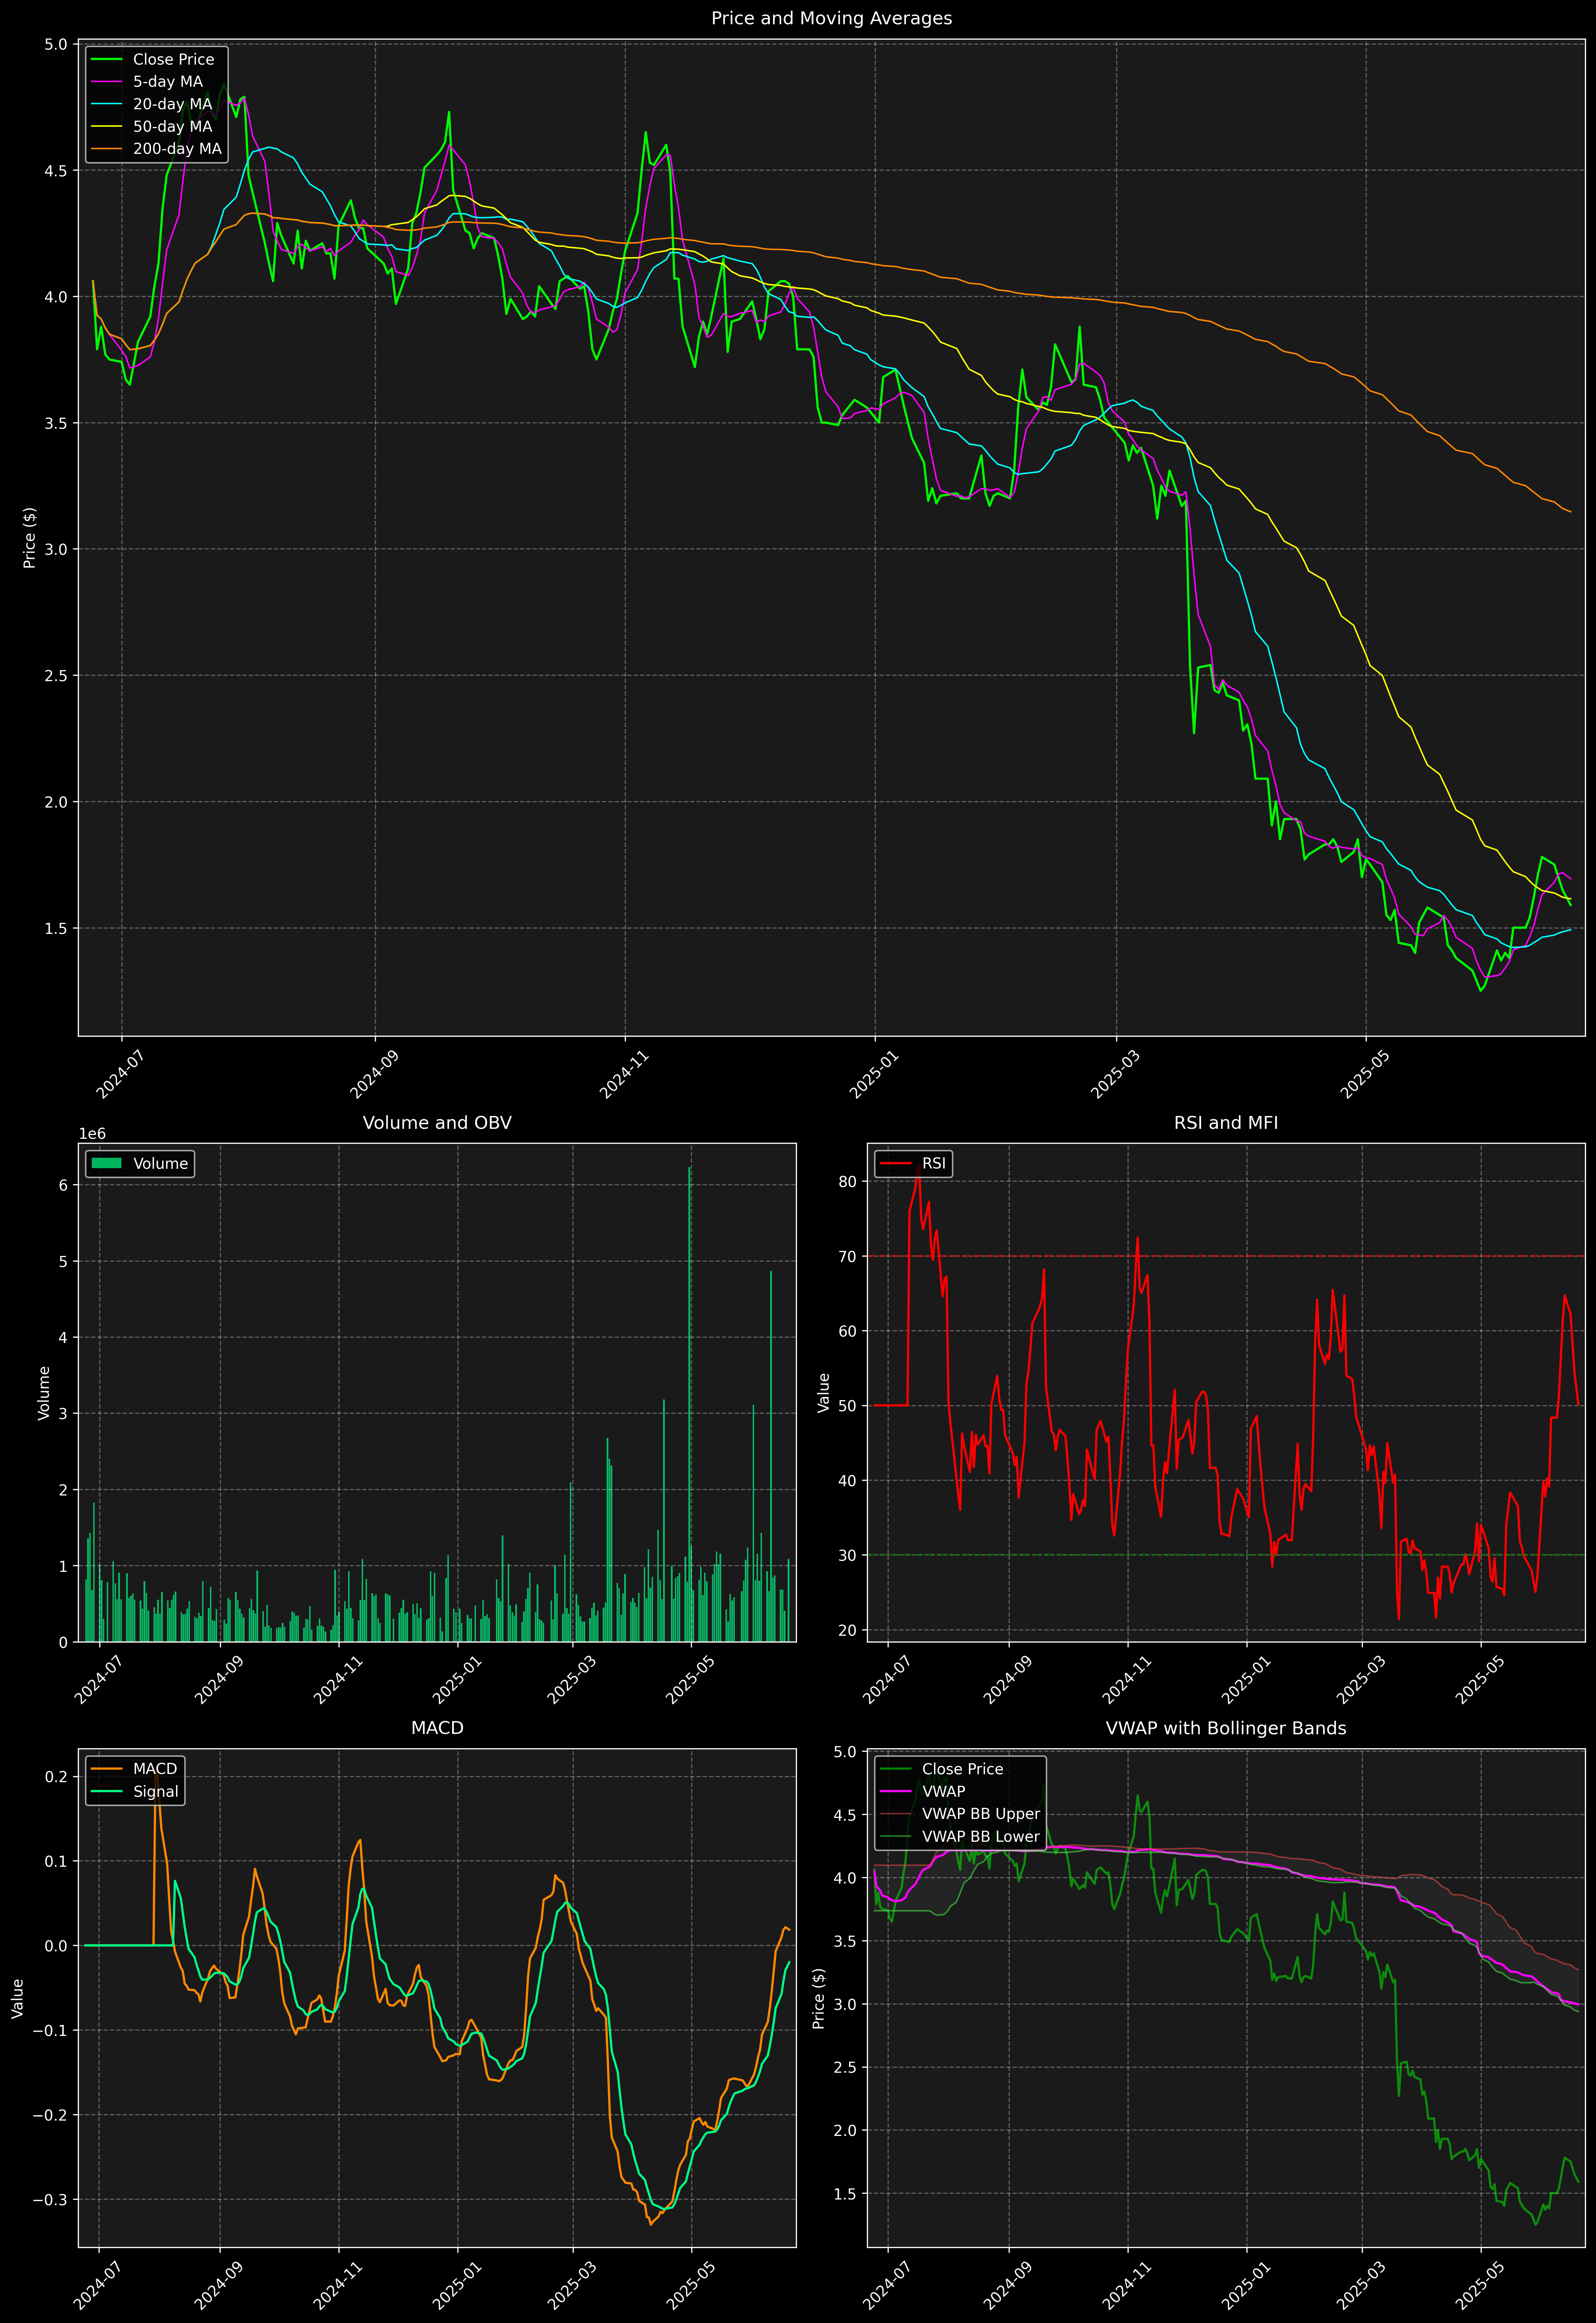This screenshot has width=1596, height=2323.
Task: Click the '6' tick on the volume axis
Action: (x=63, y=1186)
